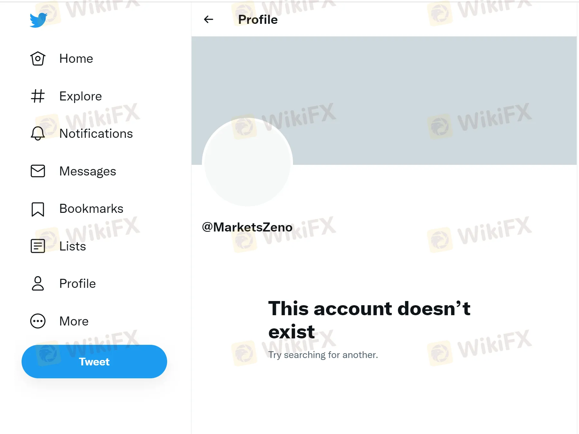This screenshot has width=579, height=434.
Task: Open the Explore menu item
Action: click(81, 96)
